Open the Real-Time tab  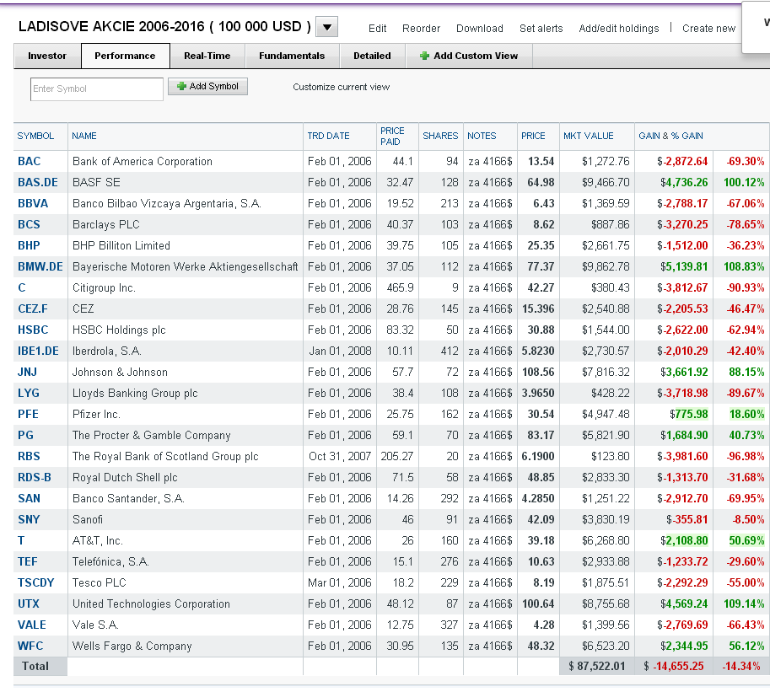coord(207,56)
